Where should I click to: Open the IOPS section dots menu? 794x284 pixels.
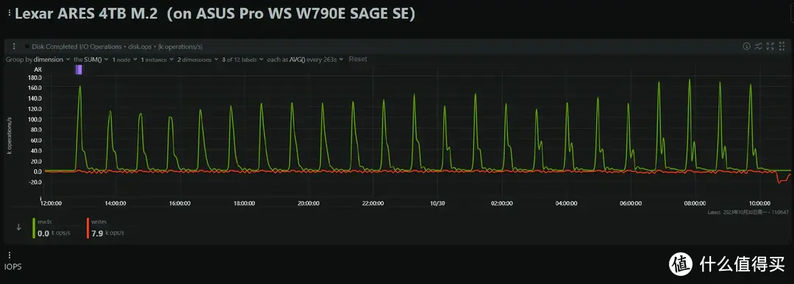(x=9, y=255)
